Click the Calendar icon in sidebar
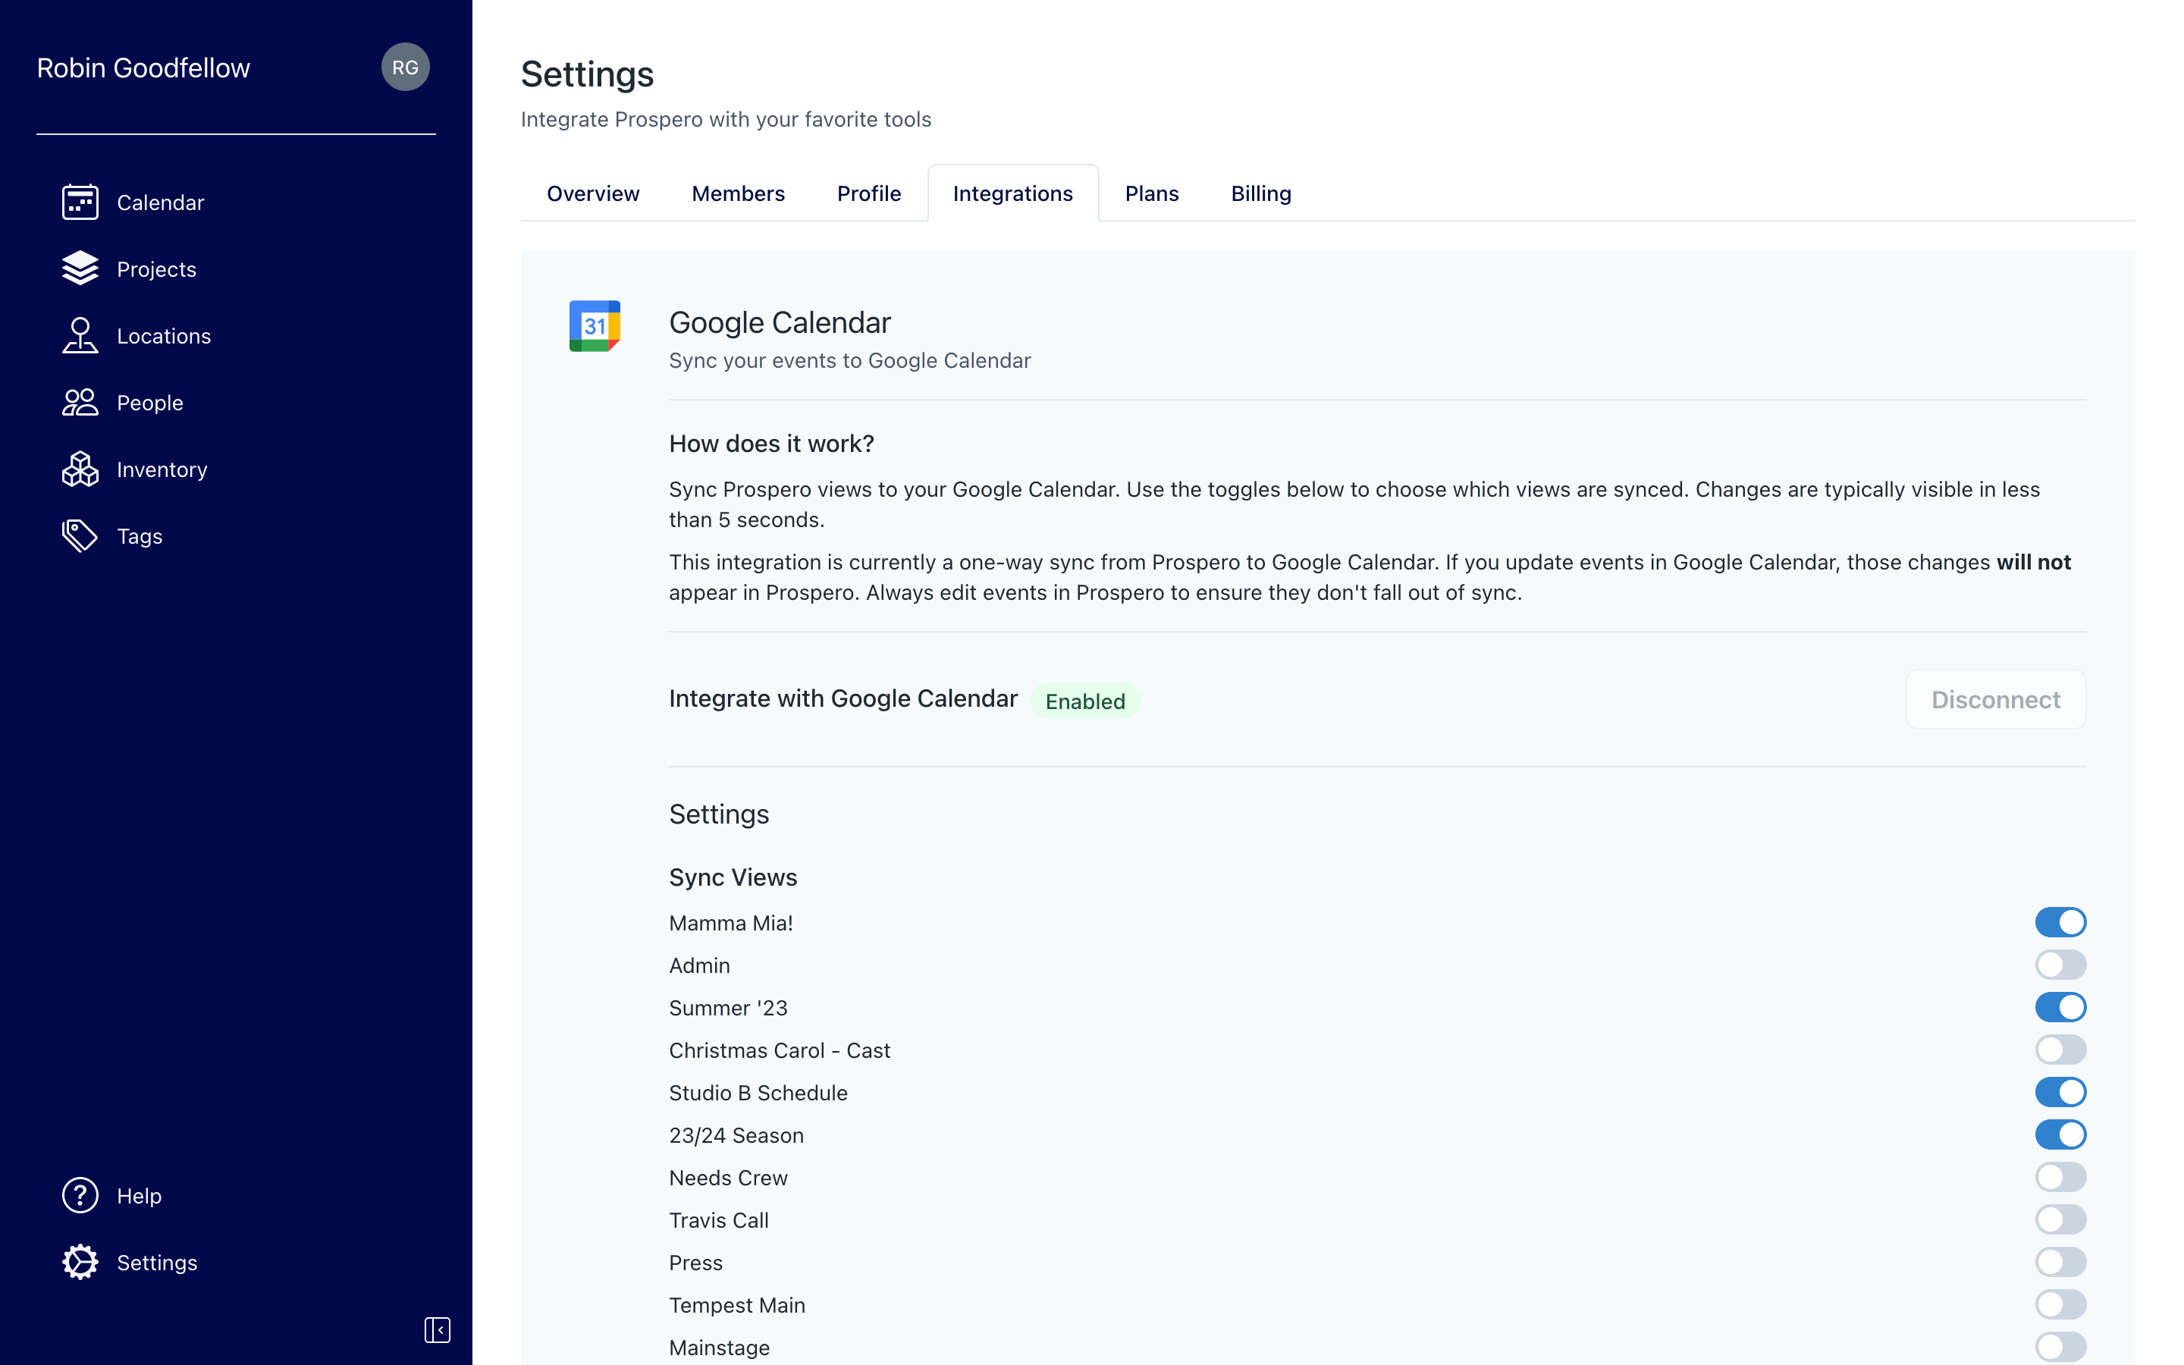Image resolution: width=2184 pixels, height=1365 pixels. click(80, 201)
